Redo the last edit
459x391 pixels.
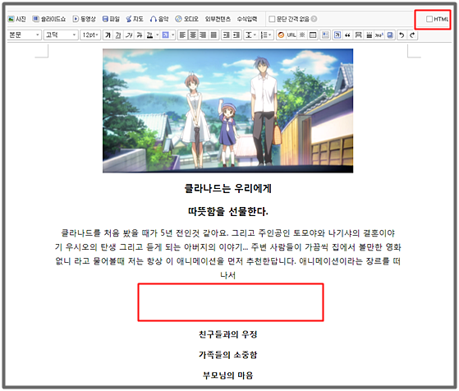coord(412,35)
